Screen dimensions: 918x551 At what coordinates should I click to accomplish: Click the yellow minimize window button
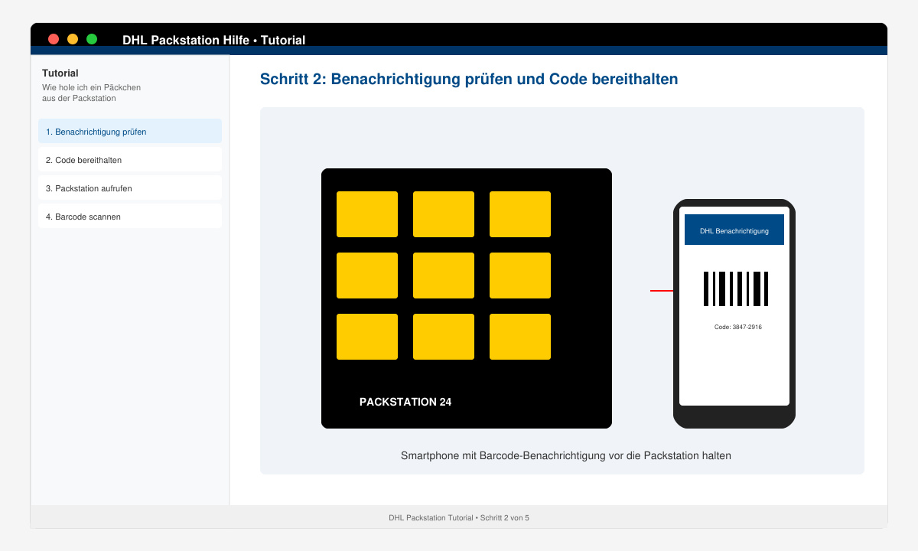[x=73, y=39]
